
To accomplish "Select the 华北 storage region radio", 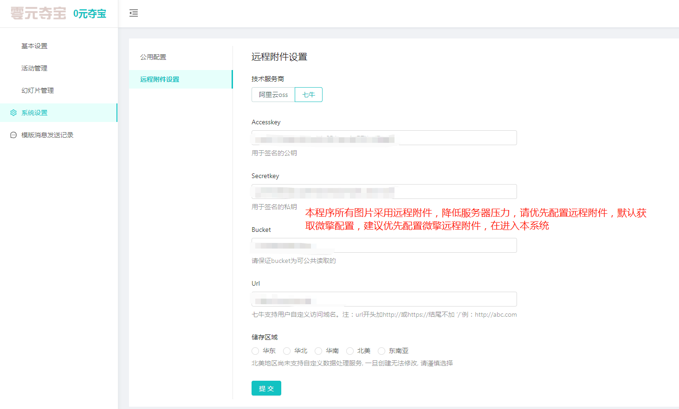I will click(x=287, y=351).
